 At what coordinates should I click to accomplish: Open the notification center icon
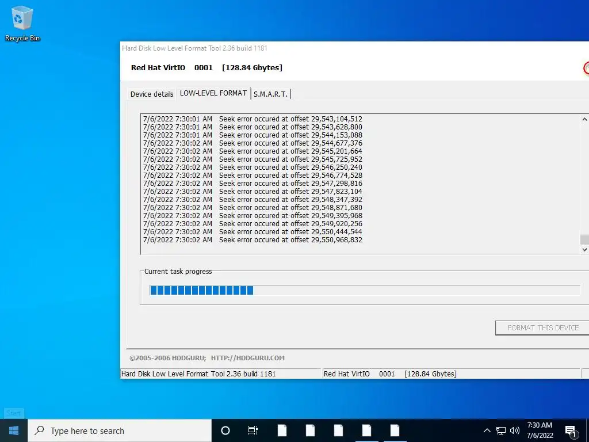click(x=571, y=430)
